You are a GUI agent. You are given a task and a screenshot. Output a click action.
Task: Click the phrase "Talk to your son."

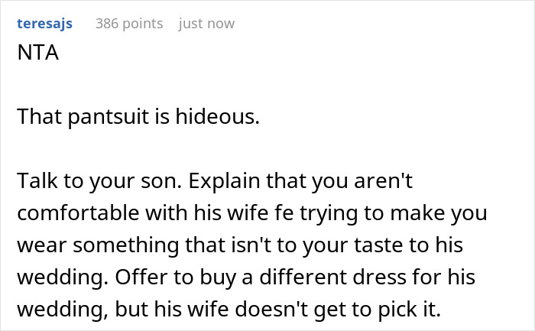pos(99,181)
